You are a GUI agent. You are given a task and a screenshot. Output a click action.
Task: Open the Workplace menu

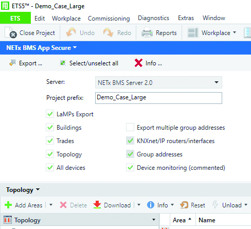coord(66,19)
